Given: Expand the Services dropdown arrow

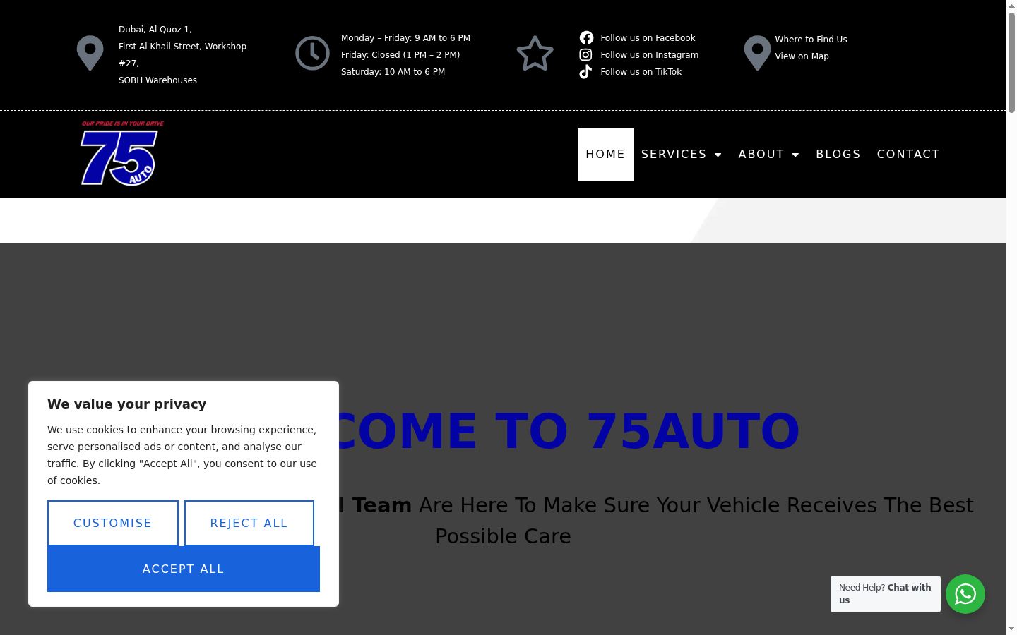Looking at the screenshot, I should (718, 155).
